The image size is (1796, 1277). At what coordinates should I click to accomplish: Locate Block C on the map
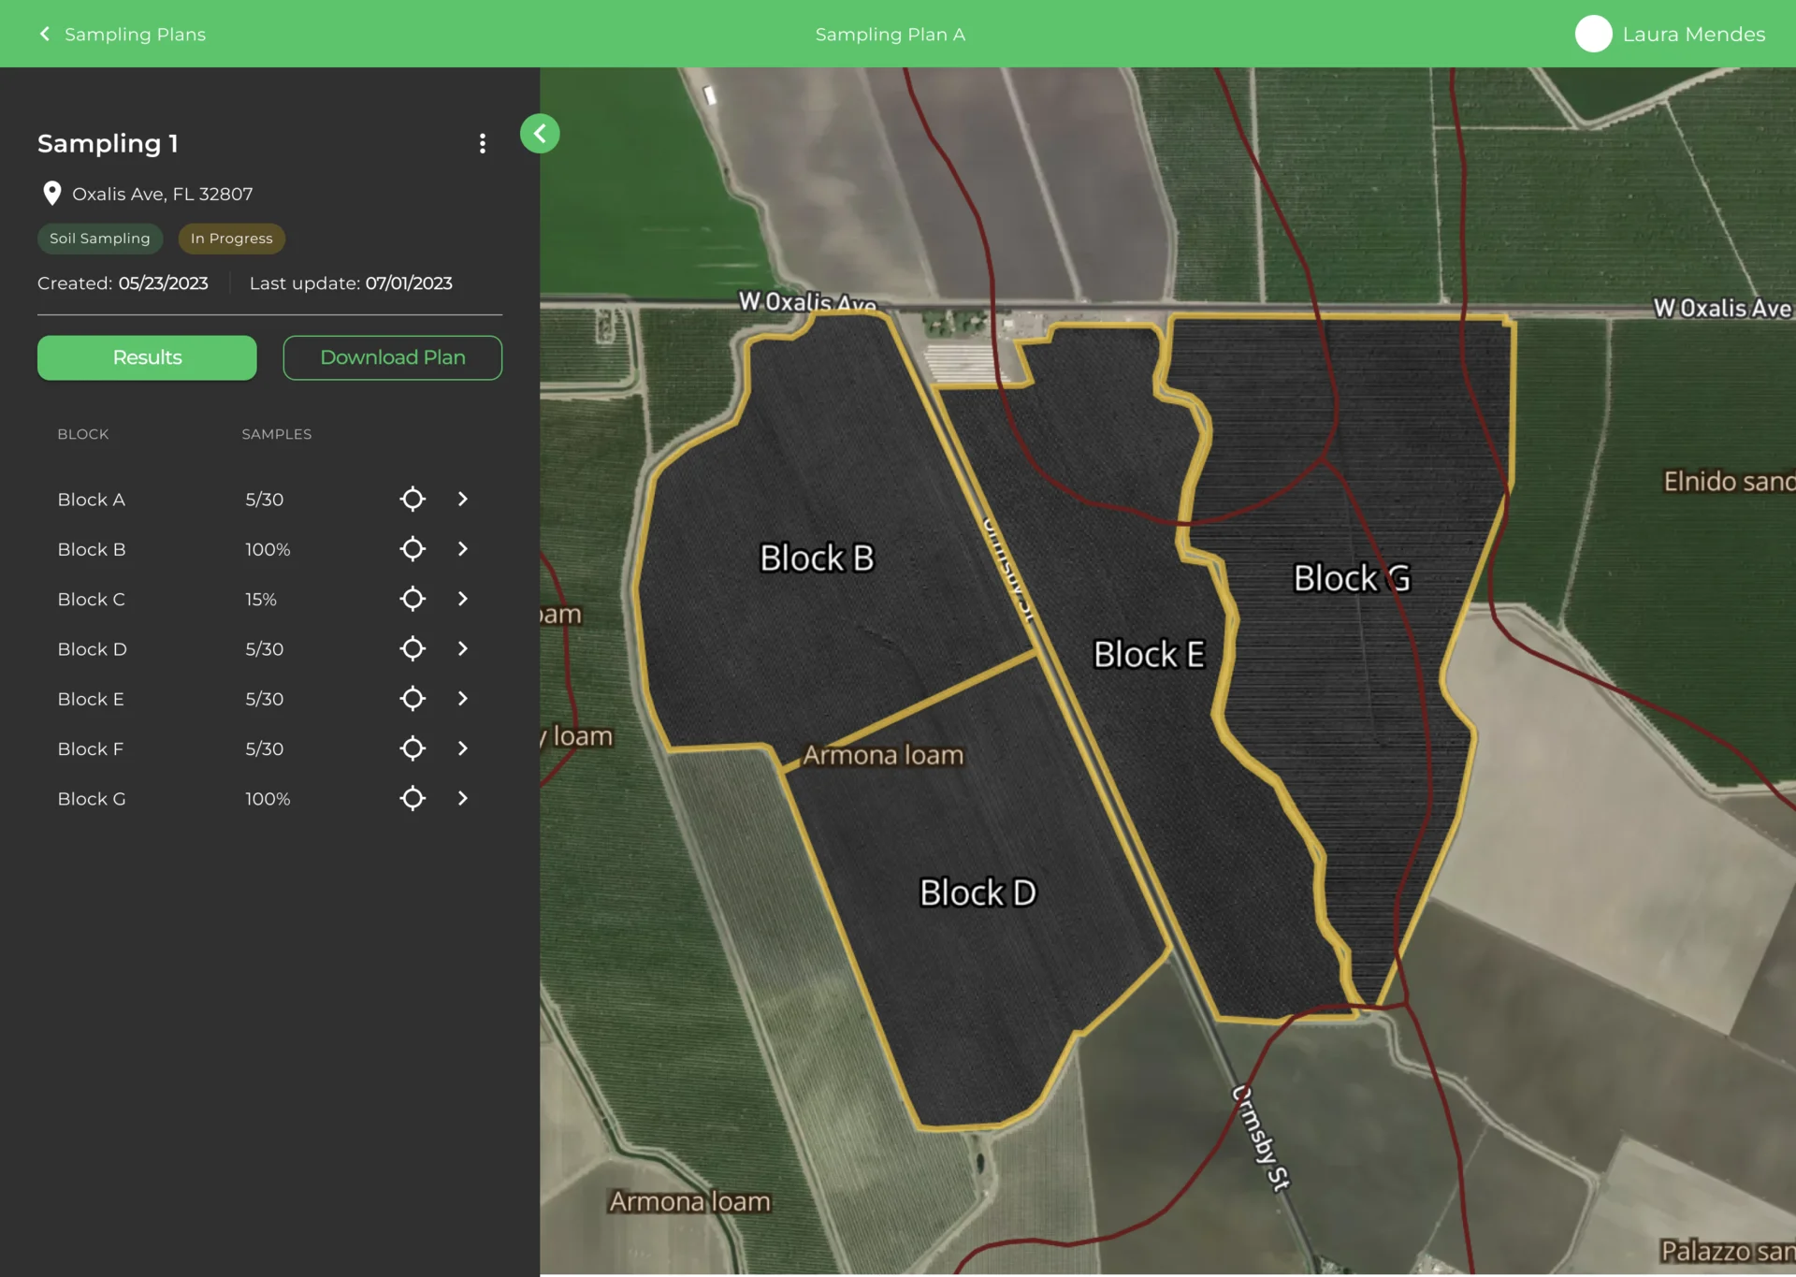413,599
